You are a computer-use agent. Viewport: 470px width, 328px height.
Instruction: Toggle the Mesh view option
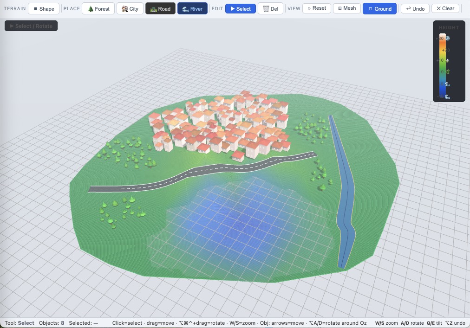point(347,8)
